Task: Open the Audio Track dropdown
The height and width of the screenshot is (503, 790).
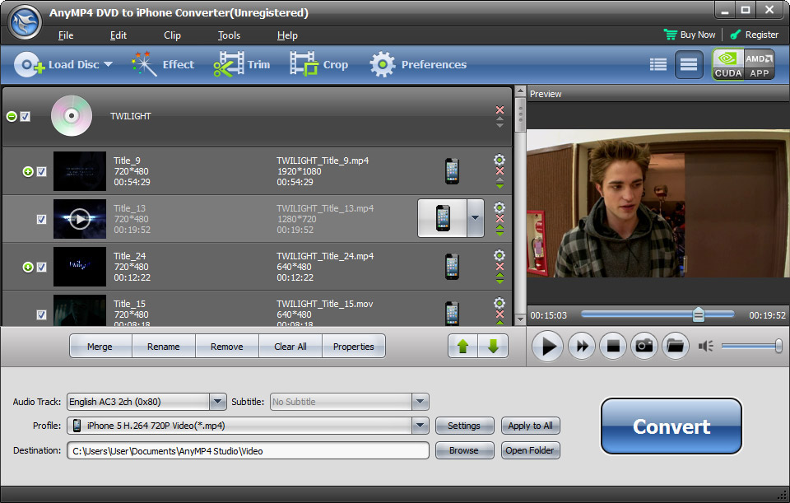Action: point(217,402)
